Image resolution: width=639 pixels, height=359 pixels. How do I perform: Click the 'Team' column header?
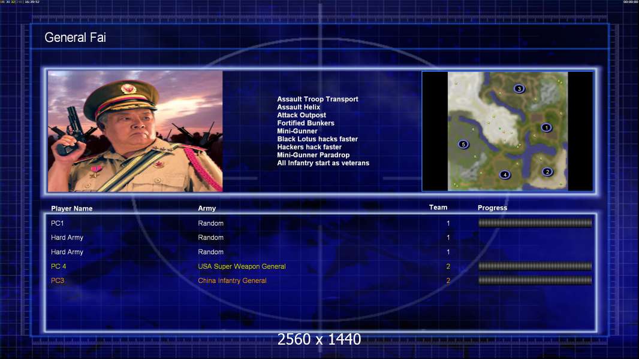click(x=438, y=208)
